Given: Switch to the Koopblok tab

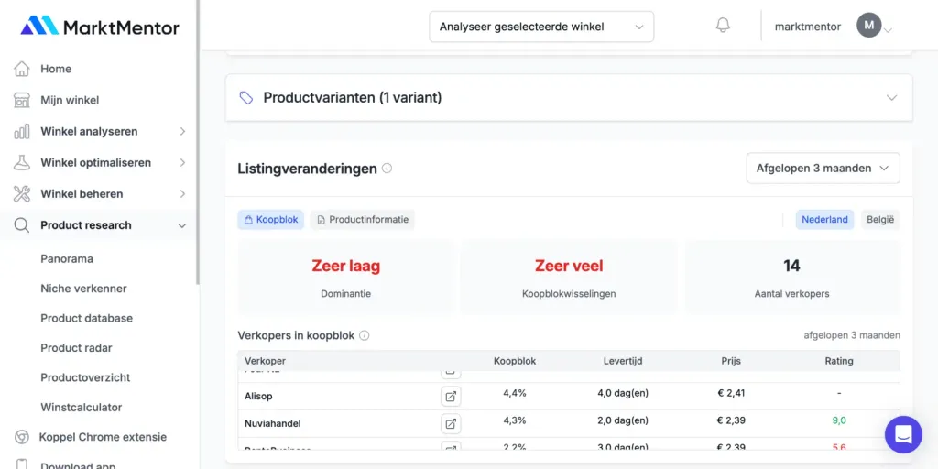Looking at the screenshot, I should tap(271, 220).
